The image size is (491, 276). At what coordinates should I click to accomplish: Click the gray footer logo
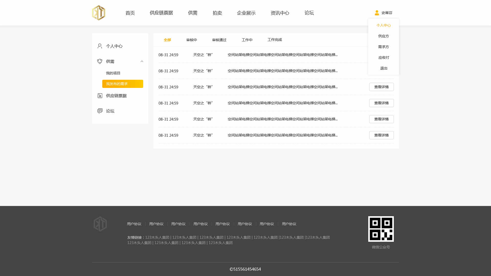tap(100, 224)
